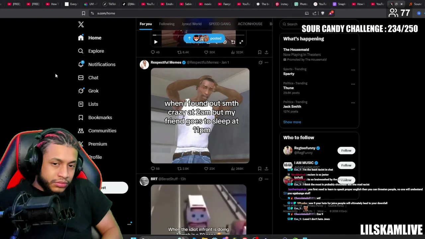Open Bookmarks from sidebar
The width and height of the screenshot is (425, 239).
[95, 118]
